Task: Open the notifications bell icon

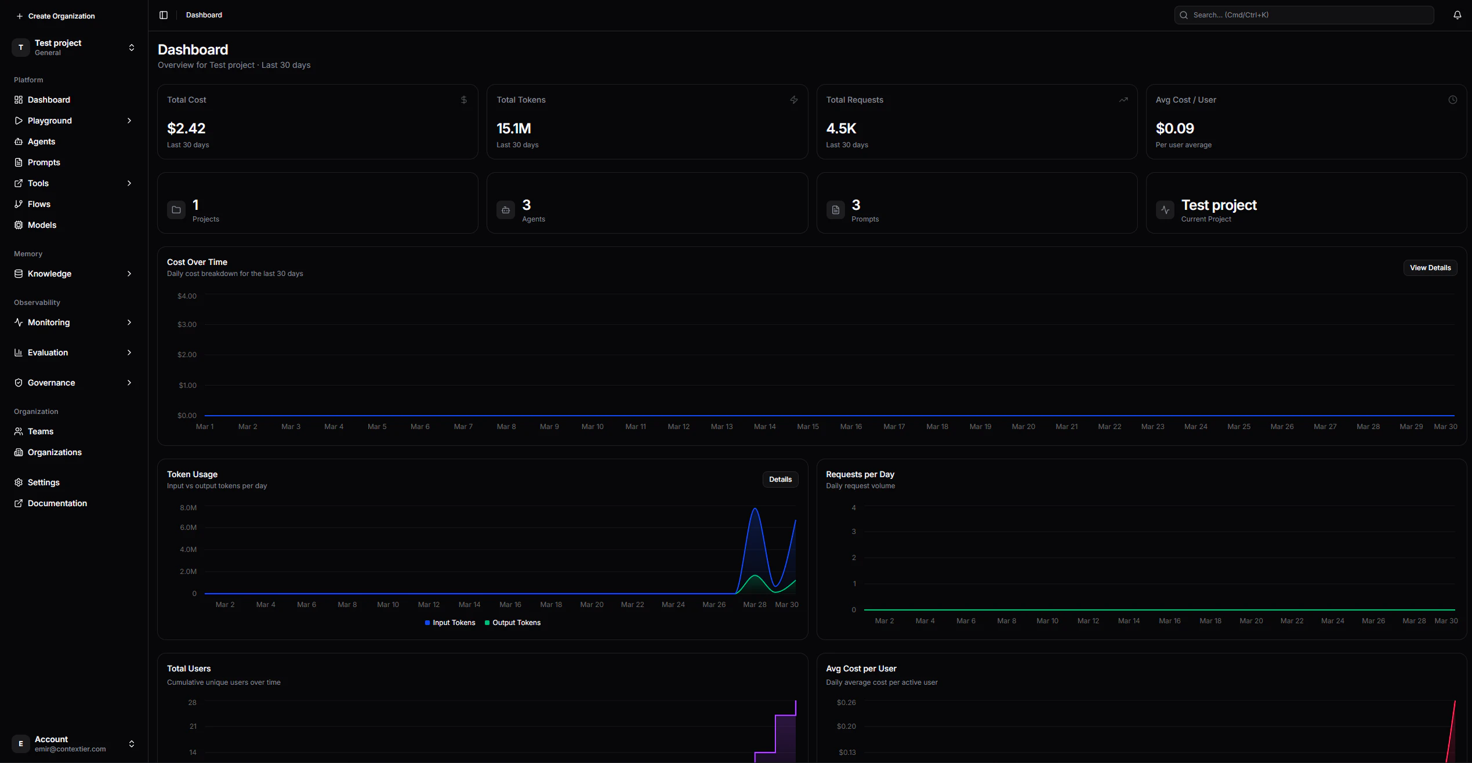Action: click(1457, 15)
